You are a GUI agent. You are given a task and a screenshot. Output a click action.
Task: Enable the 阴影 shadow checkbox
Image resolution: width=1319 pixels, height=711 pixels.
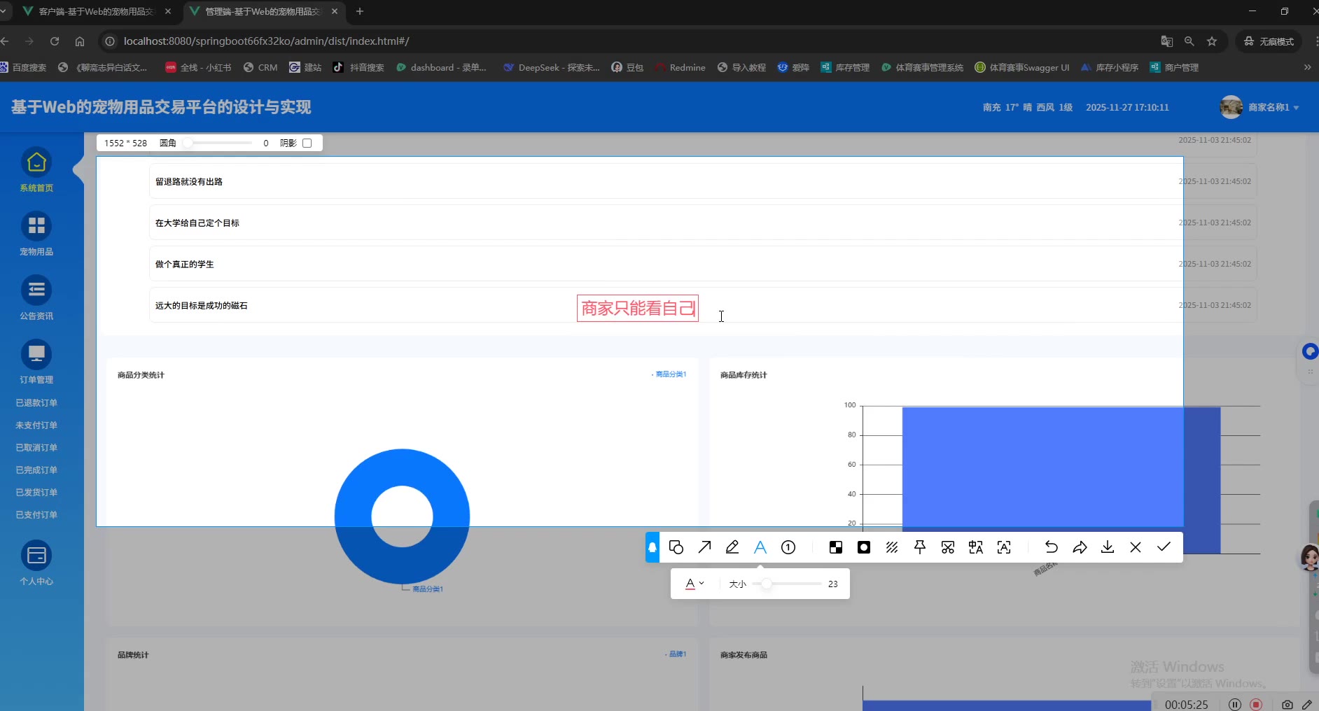[307, 143]
